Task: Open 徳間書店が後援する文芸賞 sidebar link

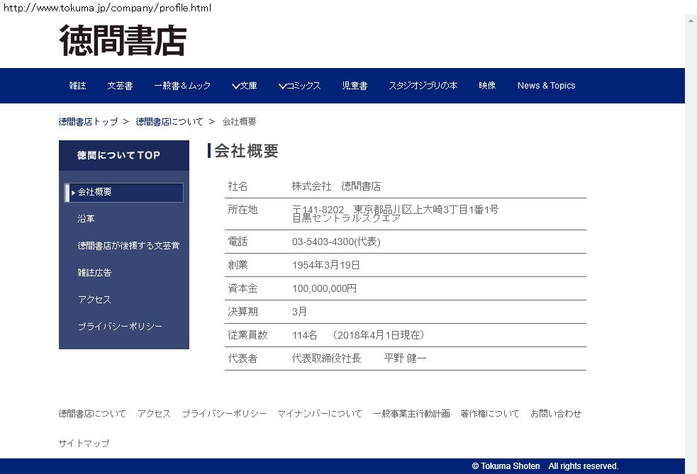Action: (x=128, y=246)
